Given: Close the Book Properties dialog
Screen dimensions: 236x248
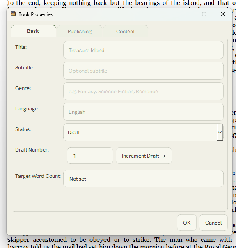Looking at the screenshot, I should [x=223, y=14].
